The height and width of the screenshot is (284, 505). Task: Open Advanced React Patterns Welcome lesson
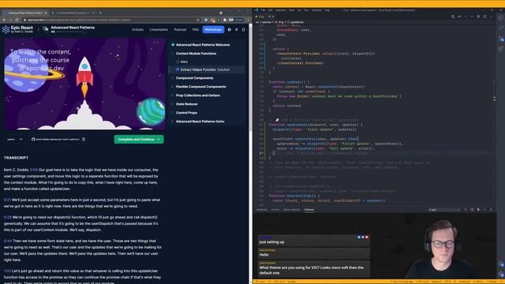click(203, 45)
